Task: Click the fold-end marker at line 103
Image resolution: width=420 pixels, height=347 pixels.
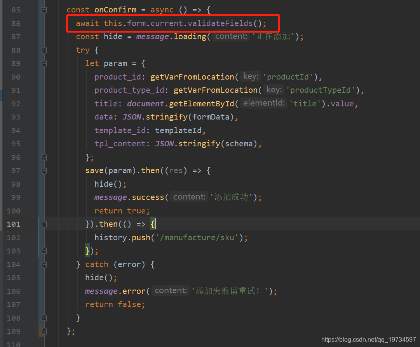Action: pyautogui.click(x=44, y=251)
